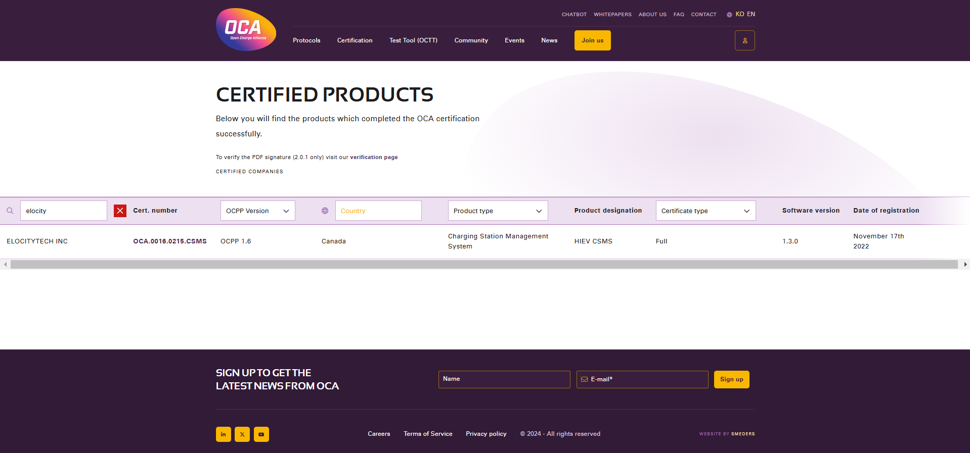Viewport: 970px width, 453px height.
Task: Click the horizontal scrollbar track
Action: [x=484, y=264]
